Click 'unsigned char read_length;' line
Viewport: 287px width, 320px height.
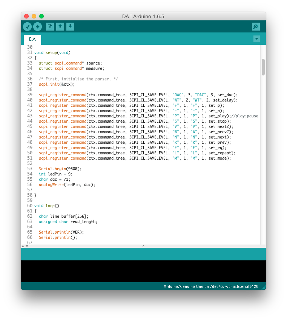(x=68, y=222)
